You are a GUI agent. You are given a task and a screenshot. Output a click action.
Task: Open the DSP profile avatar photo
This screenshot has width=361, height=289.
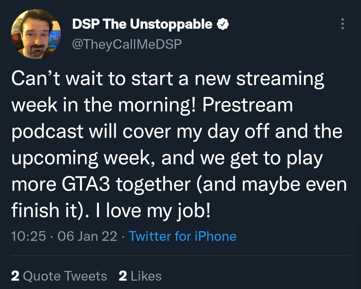coord(36,34)
